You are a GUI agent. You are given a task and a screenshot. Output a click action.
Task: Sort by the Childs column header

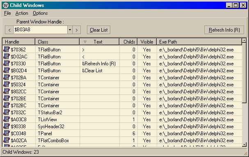point(128,42)
